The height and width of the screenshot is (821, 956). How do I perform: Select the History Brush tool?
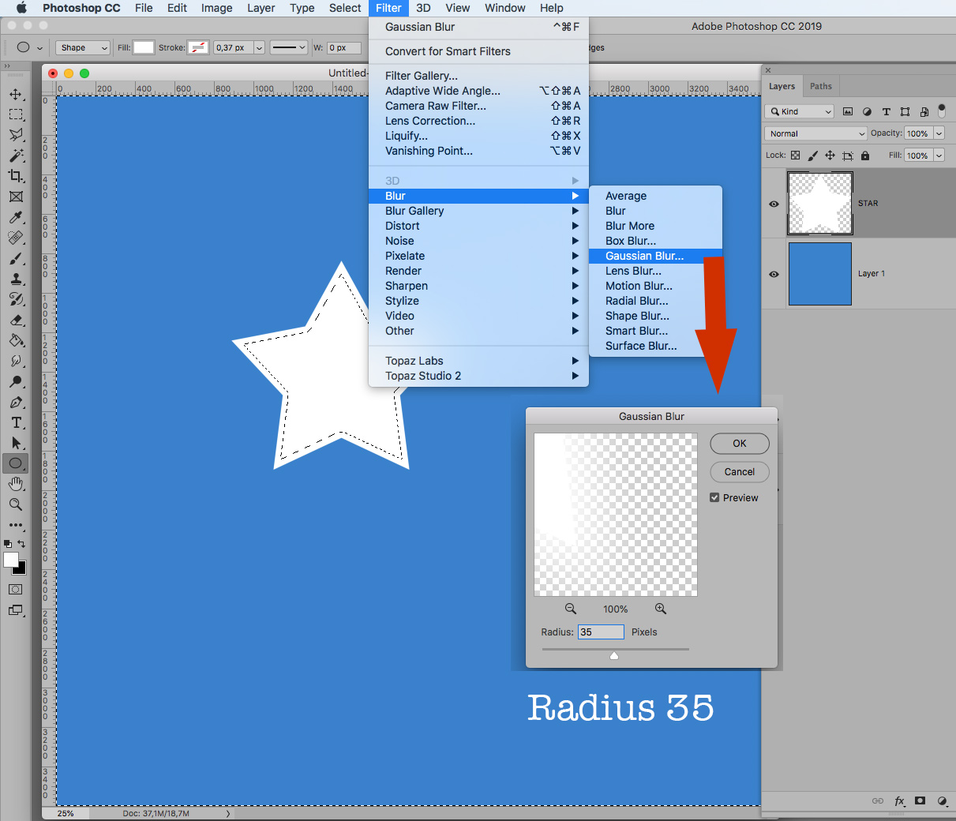click(x=16, y=299)
